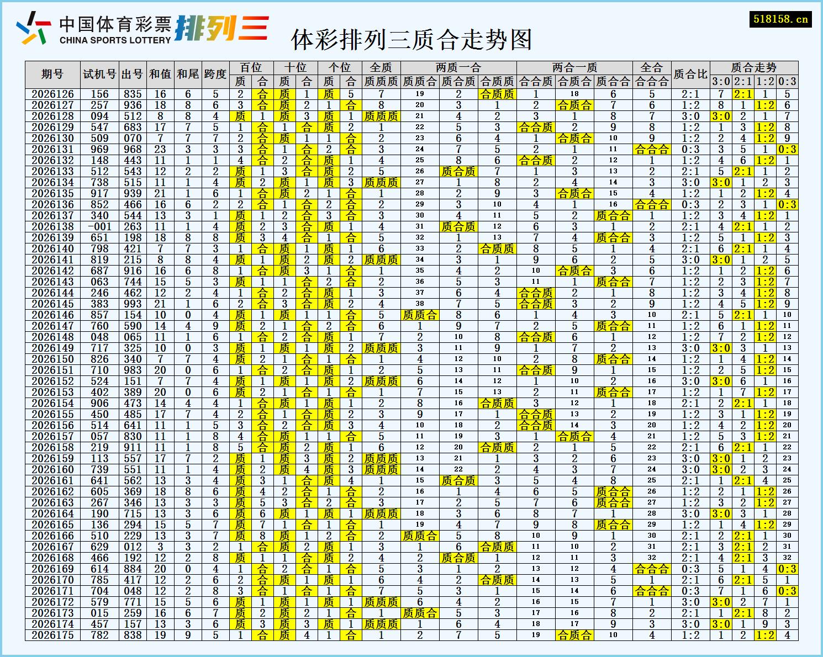Click highlighted 质质质 cell in row 2026128
The height and width of the screenshot is (657, 823).
(381, 116)
